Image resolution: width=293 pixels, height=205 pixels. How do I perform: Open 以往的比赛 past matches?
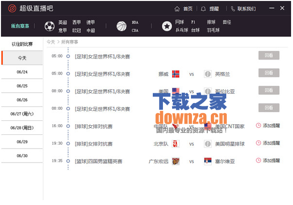22,44
